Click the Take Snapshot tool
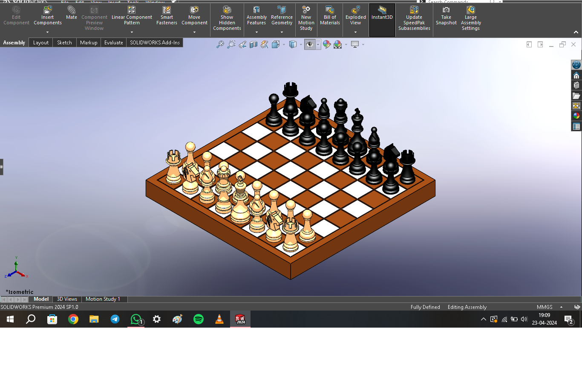Image resolution: width=582 pixels, height=369 pixels. pyautogui.click(x=446, y=17)
